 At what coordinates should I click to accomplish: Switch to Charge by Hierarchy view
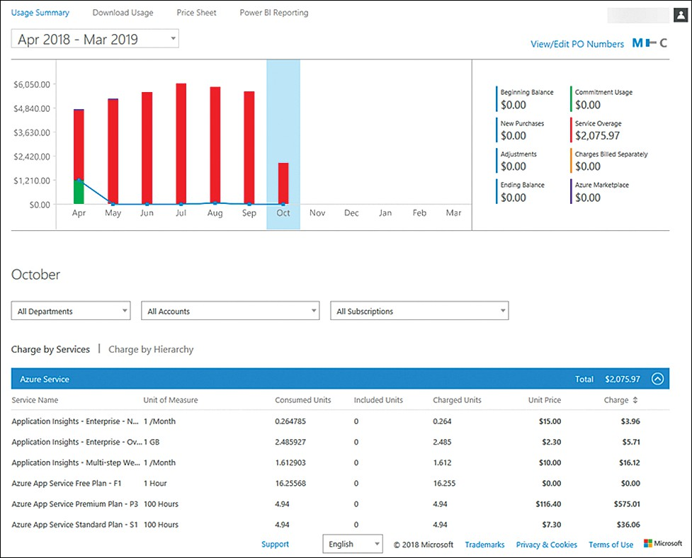(151, 349)
